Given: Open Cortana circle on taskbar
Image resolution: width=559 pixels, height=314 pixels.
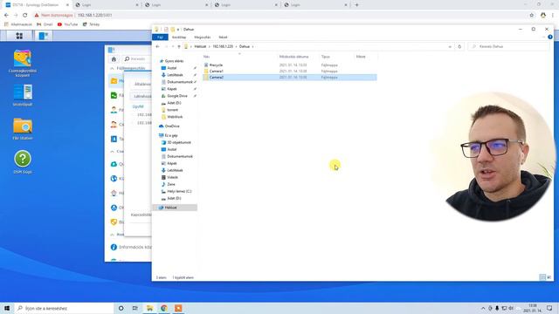Looking at the screenshot, I should pos(121,308).
